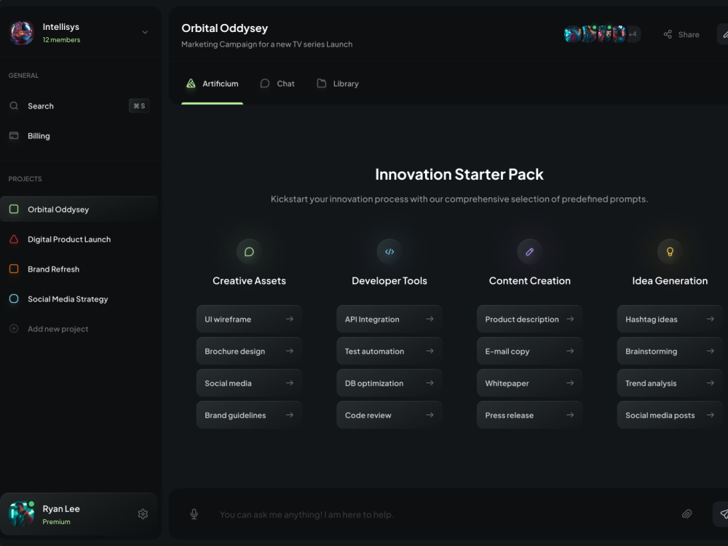Screen dimensions: 728x546
Task: Click the ⌘S search shortcut badge
Action: [139, 106]
